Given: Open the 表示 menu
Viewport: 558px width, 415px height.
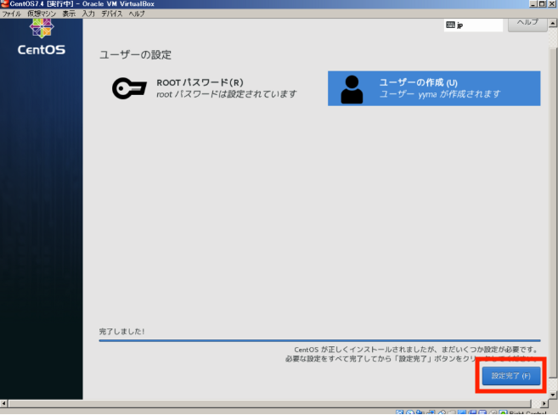Looking at the screenshot, I should pyautogui.click(x=69, y=14).
